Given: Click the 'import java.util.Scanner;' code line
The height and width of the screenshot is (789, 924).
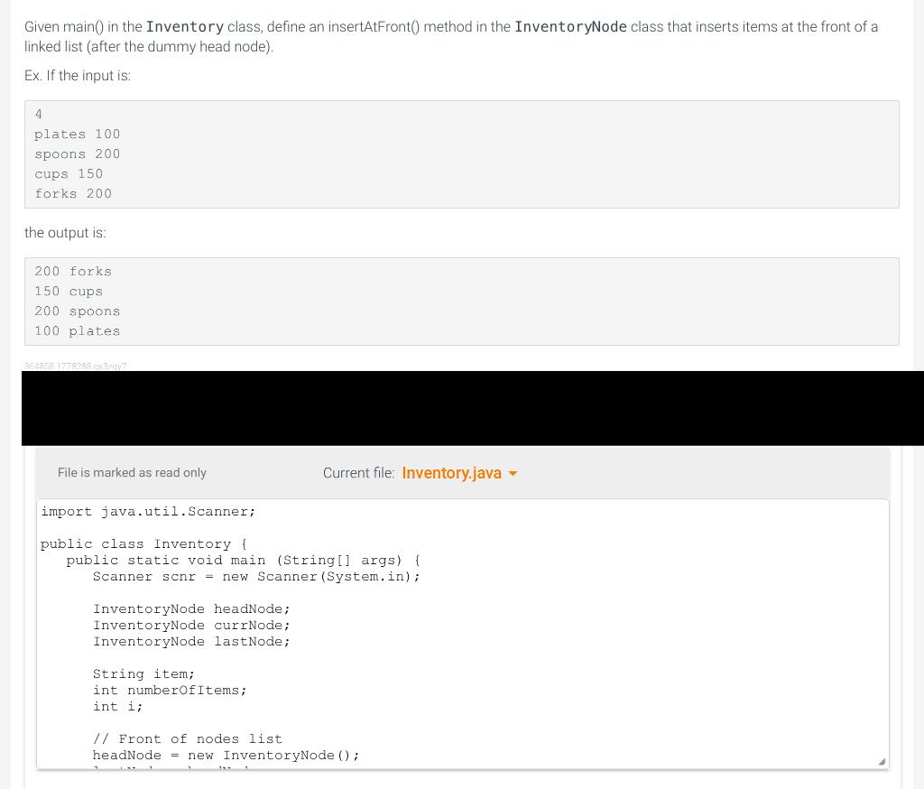Looking at the screenshot, I should (147, 511).
